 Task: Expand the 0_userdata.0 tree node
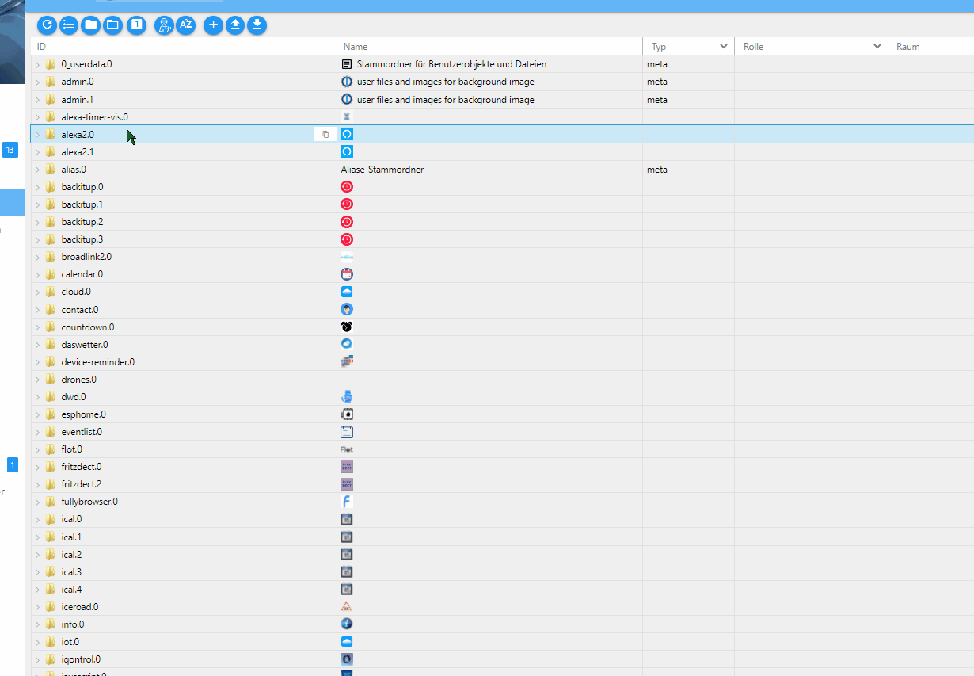37,64
